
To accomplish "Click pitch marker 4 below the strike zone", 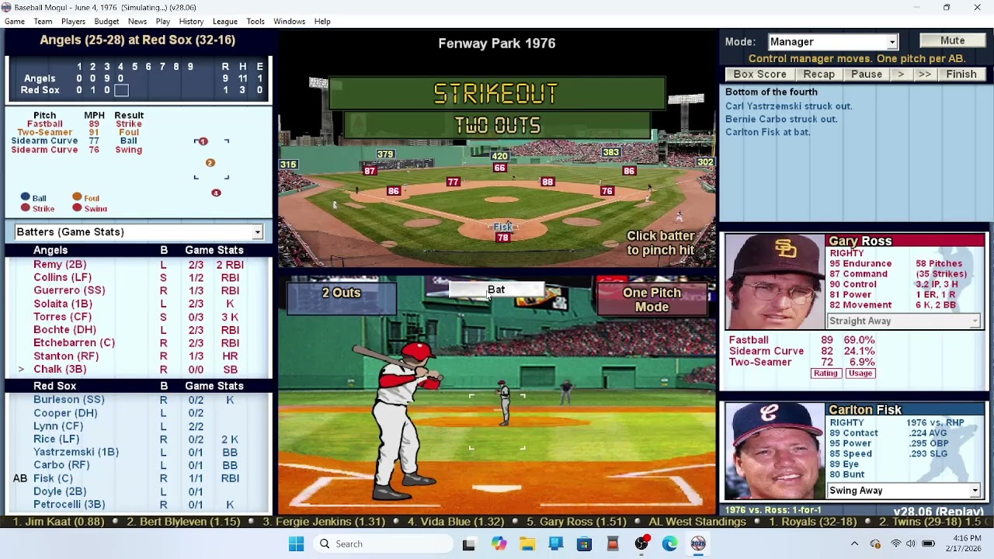I will [x=216, y=193].
